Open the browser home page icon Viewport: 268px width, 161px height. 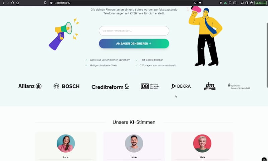coord(17,3)
